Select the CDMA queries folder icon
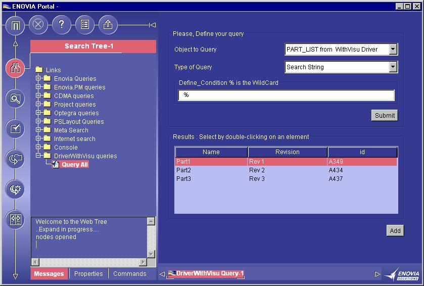424x286 pixels. pyautogui.click(x=48, y=96)
